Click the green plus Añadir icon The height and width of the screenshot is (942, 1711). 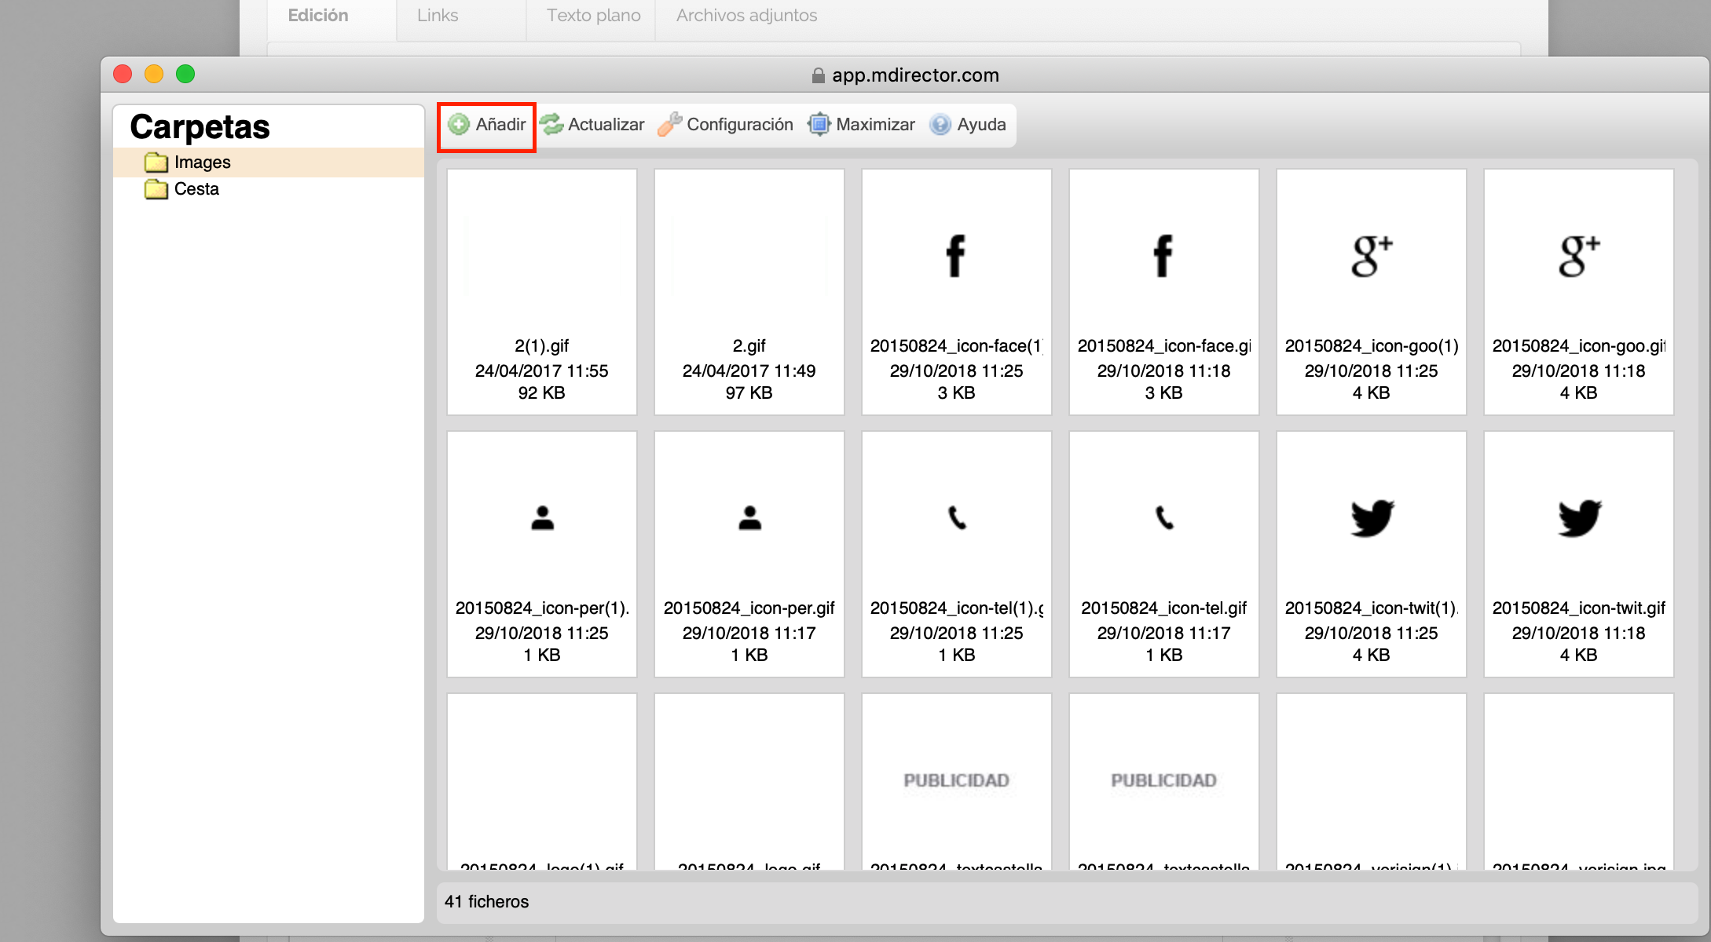tap(459, 125)
